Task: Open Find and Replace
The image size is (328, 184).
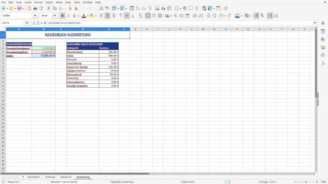Action: (x=101, y=8)
